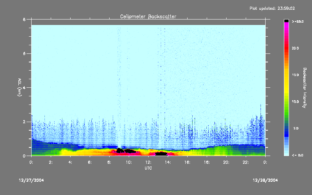Click the x-axis tick label '14:'

tap(168, 162)
